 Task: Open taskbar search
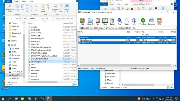point(10,98)
